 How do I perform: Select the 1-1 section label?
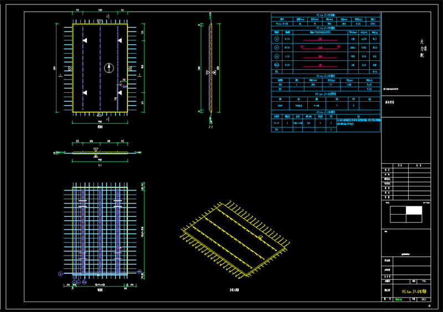click(100, 165)
